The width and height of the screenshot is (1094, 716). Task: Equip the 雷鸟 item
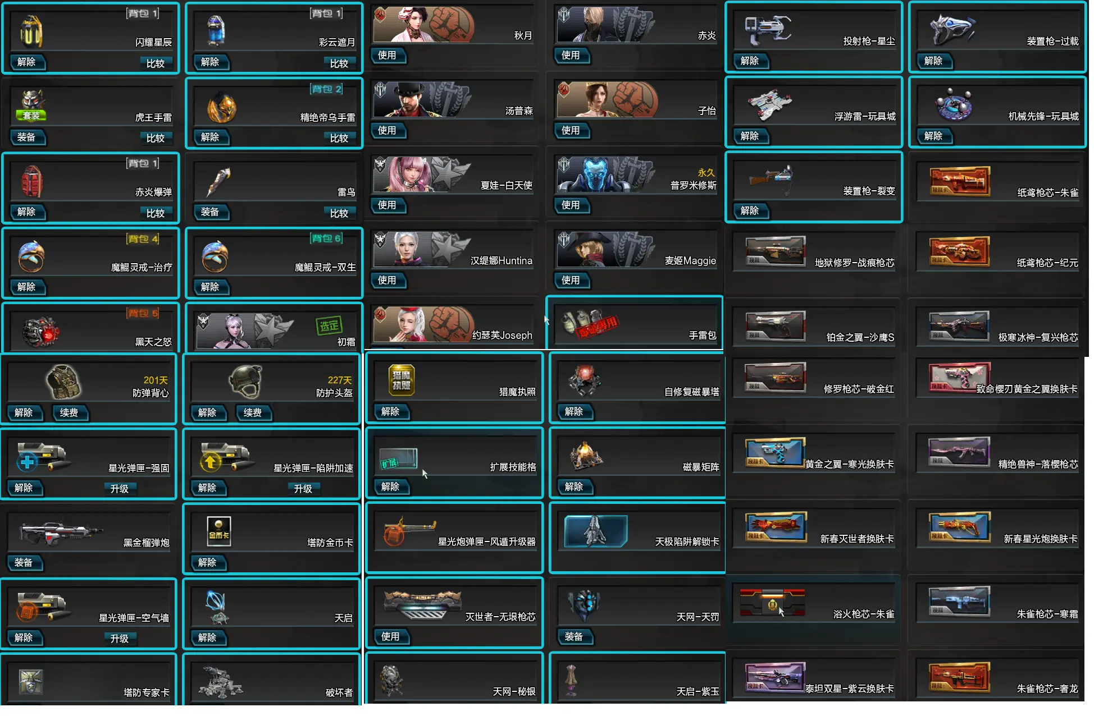click(x=210, y=212)
